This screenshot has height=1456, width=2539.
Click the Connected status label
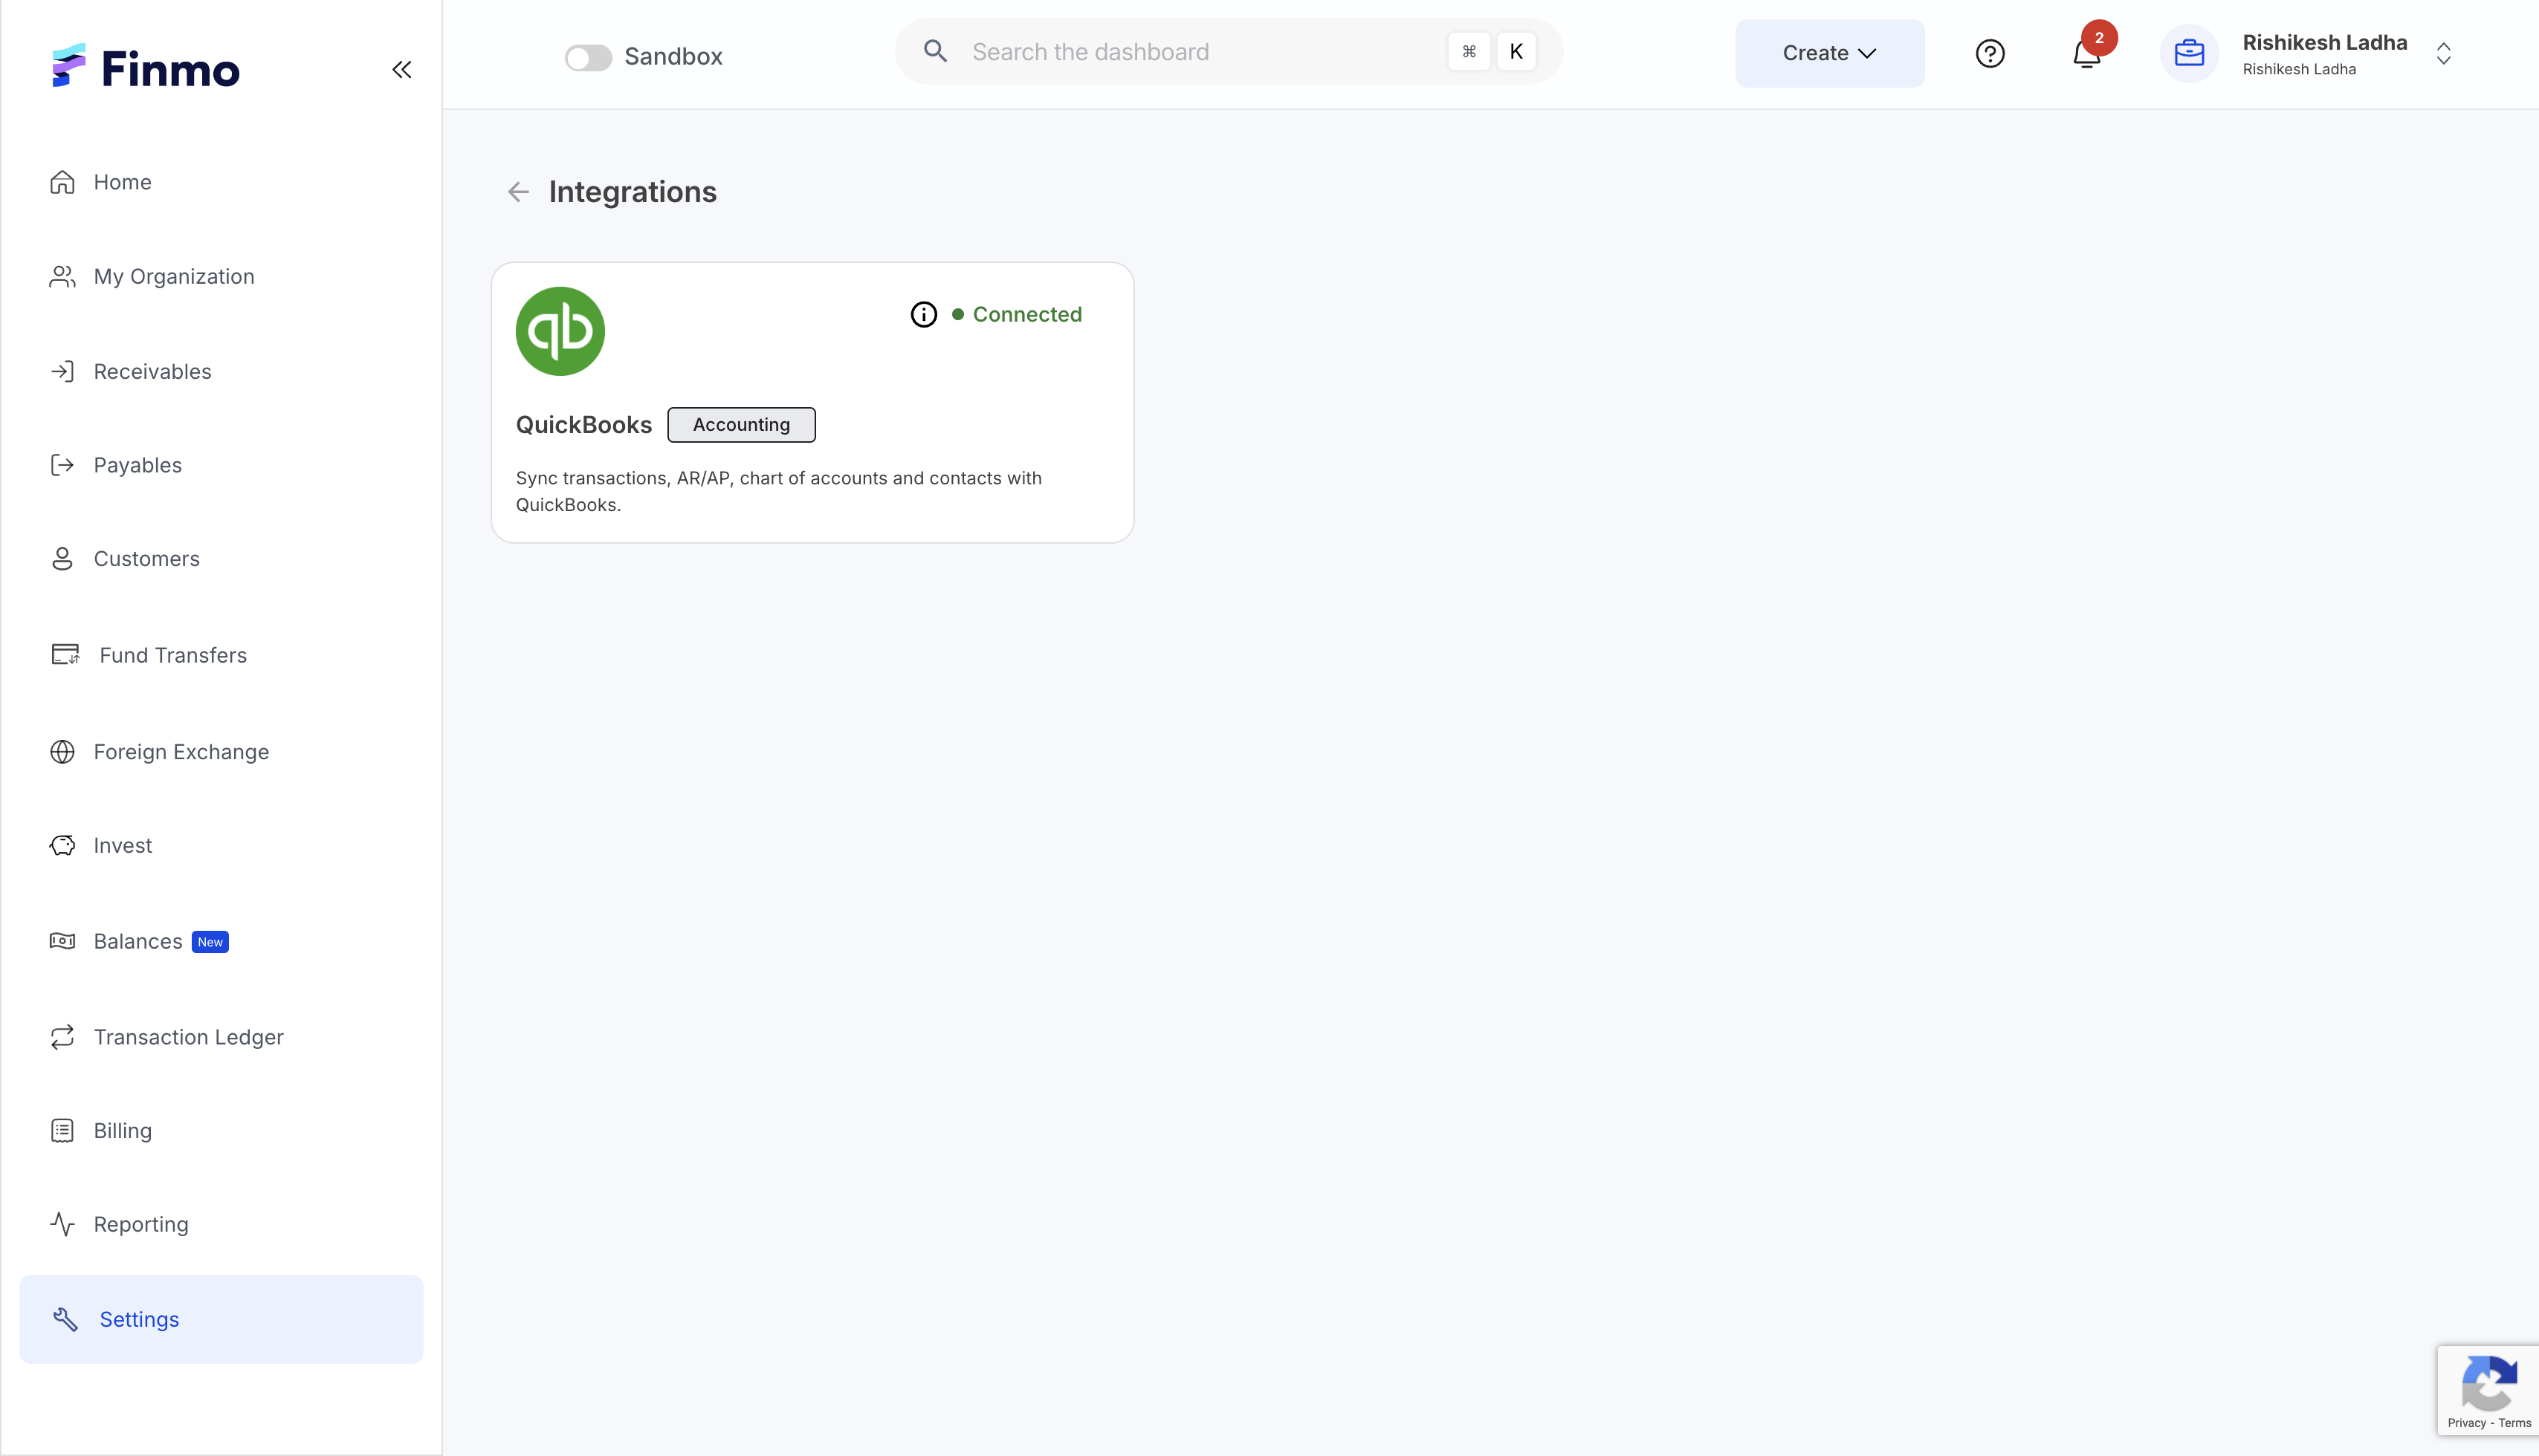[x=1026, y=314]
